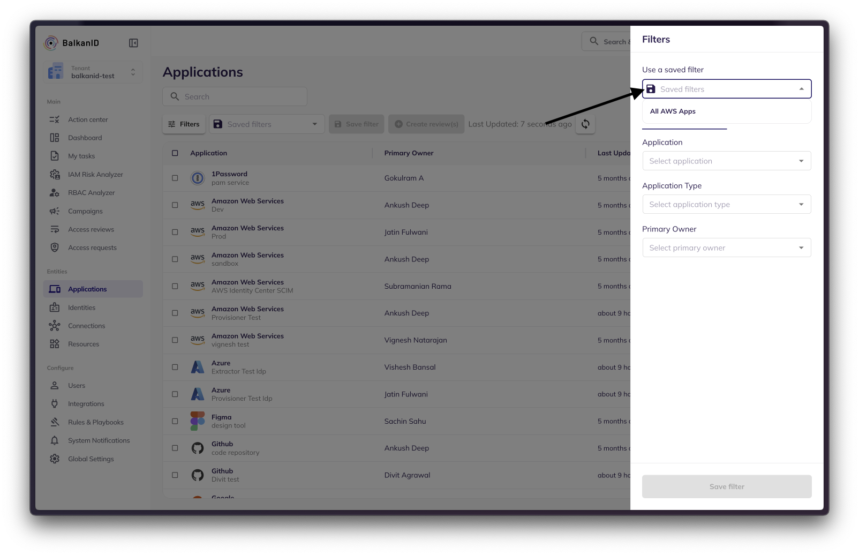Open the Select application type dropdown
The width and height of the screenshot is (859, 555).
[726, 205]
